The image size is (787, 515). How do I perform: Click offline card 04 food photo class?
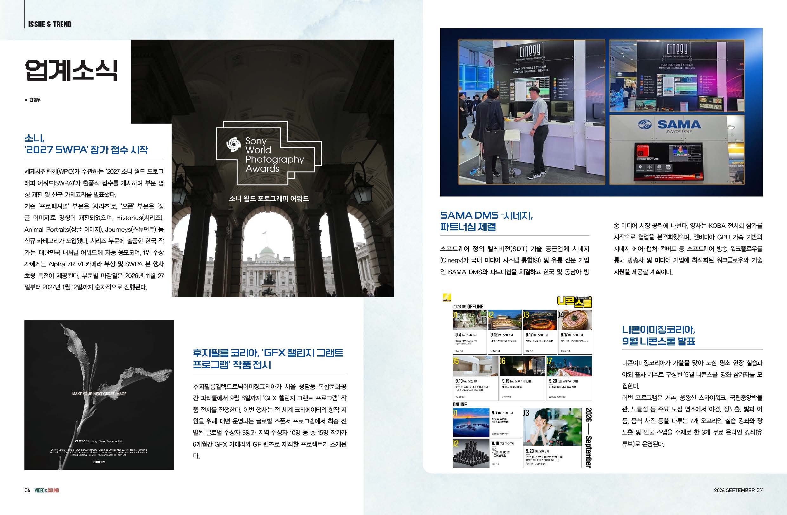tap(575, 332)
